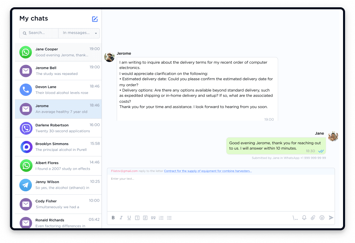The width and height of the screenshot is (355, 243).
Task: Open chat preview 'An average healthy 7 year old'
Action: 61,112
